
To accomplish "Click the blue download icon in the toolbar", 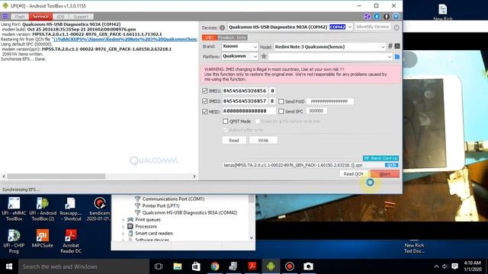I will pyautogui.click(x=377, y=17).
